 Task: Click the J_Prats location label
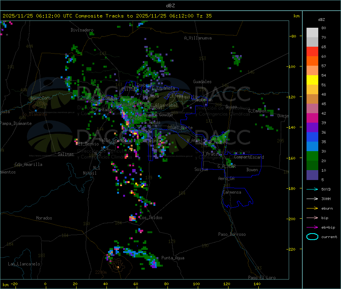[x=210, y=154]
